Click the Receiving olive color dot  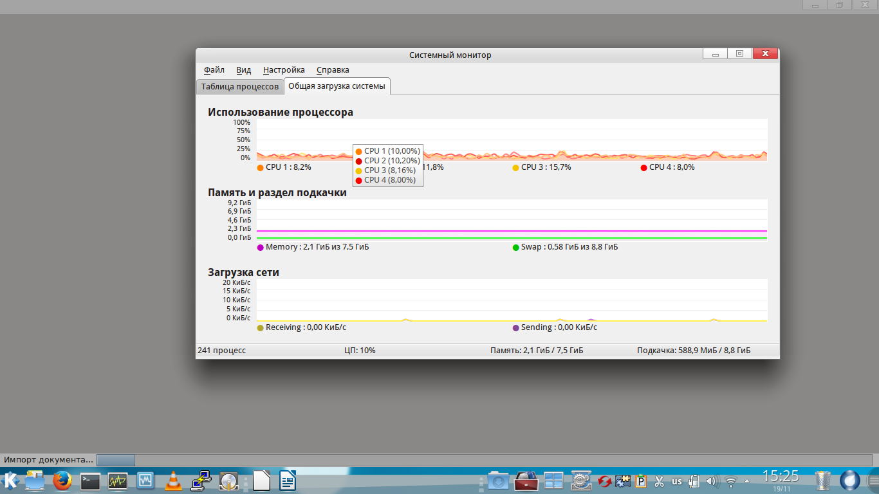261,327
